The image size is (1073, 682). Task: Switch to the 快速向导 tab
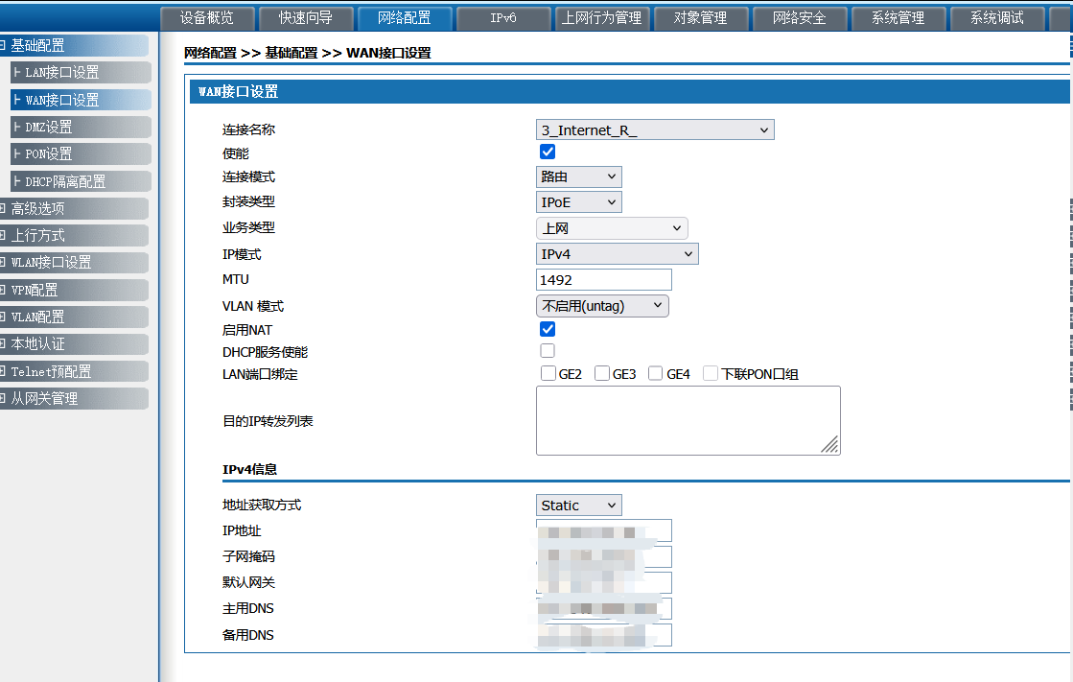[x=306, y=18]
